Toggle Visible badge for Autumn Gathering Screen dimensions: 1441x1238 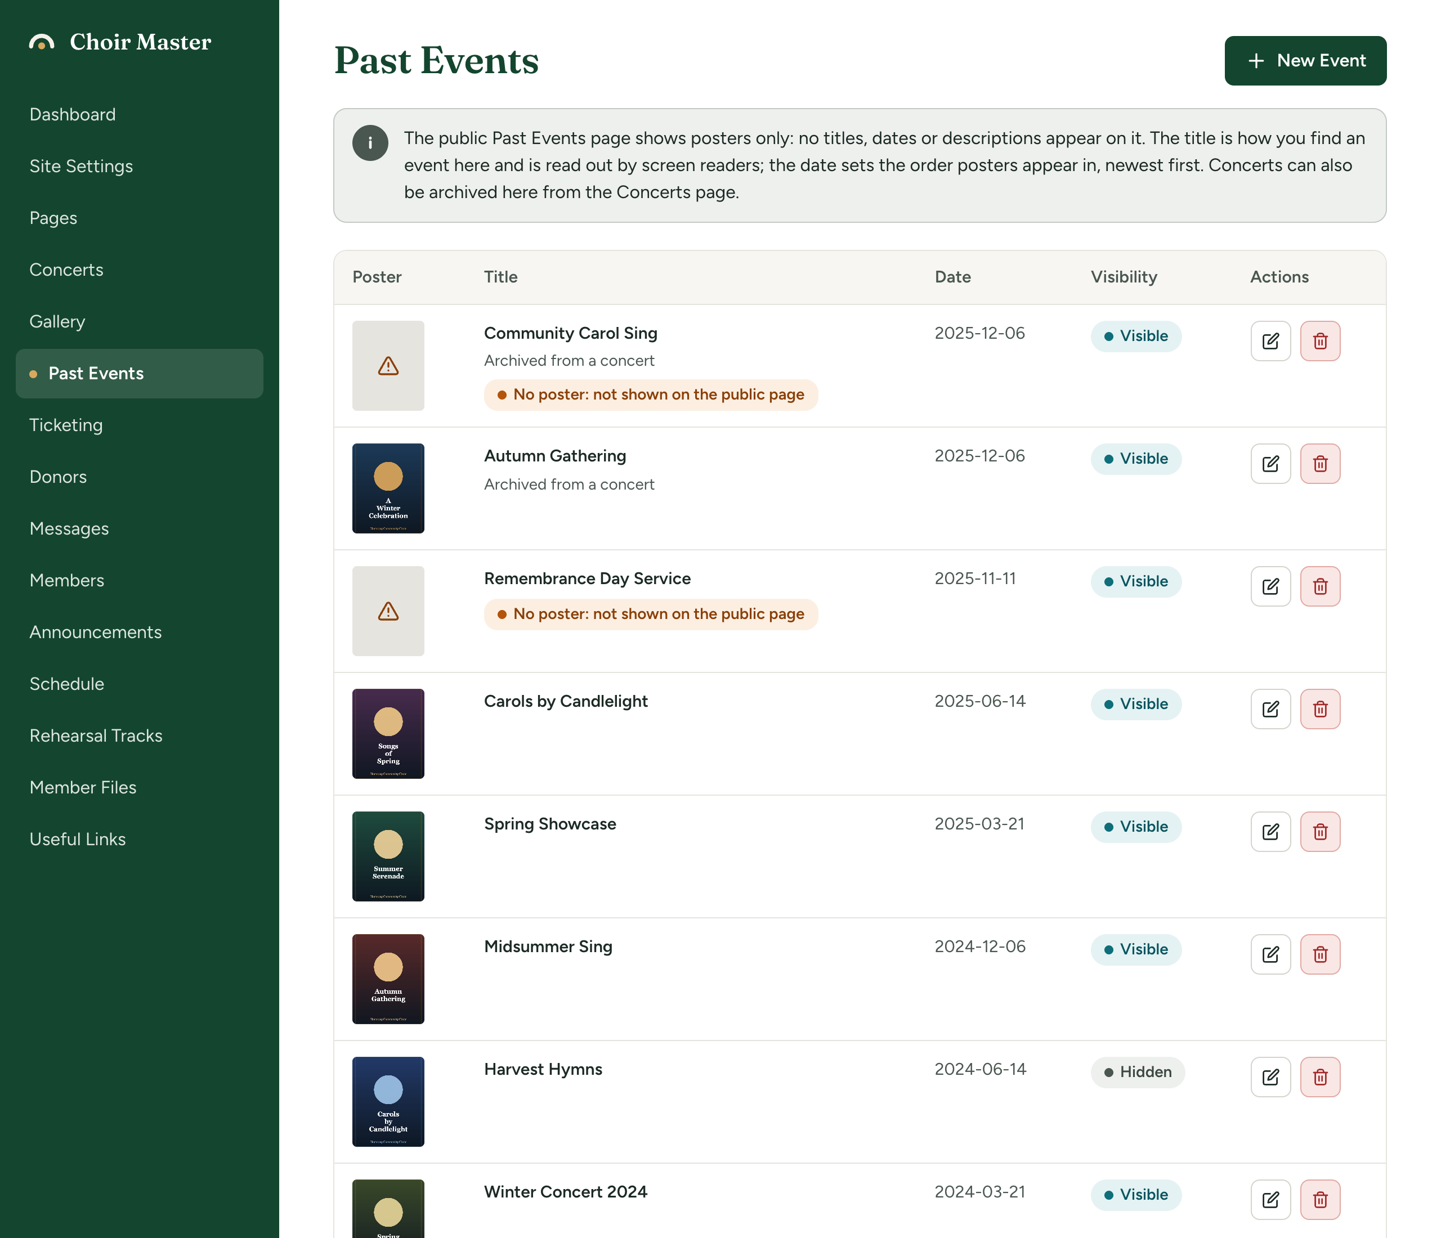[x=1136, y=459]
